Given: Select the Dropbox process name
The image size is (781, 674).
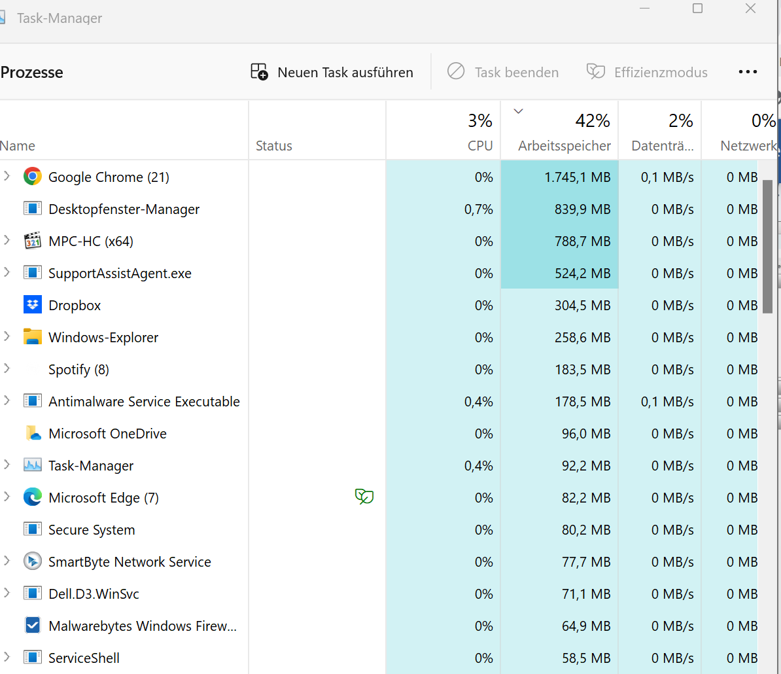Looking at the screenshot, I should 75,306.
